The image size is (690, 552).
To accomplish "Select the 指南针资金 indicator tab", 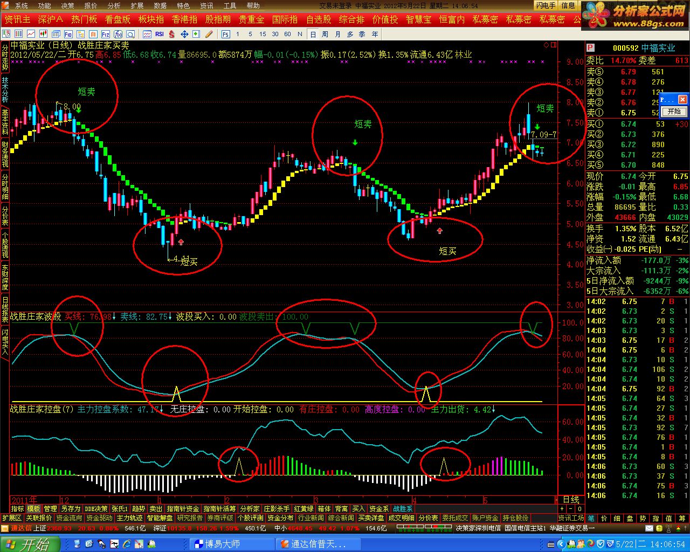I will tap(183, 508).
